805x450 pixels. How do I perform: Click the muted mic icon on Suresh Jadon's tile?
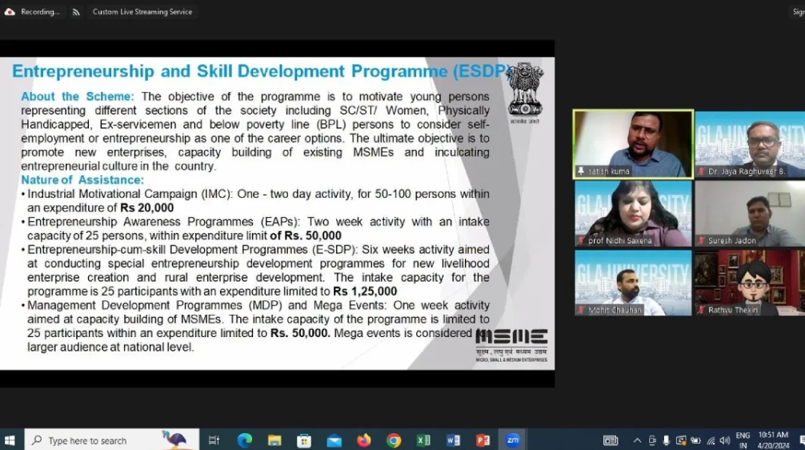coord(702,240)
